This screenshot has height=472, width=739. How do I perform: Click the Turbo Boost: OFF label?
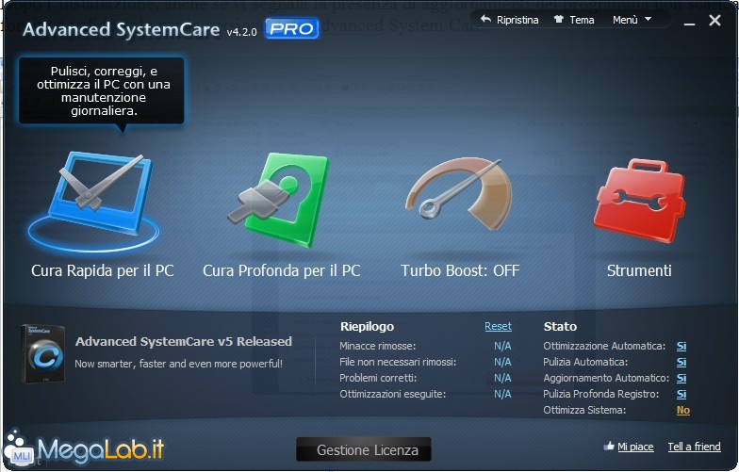(x=460, y=271)
